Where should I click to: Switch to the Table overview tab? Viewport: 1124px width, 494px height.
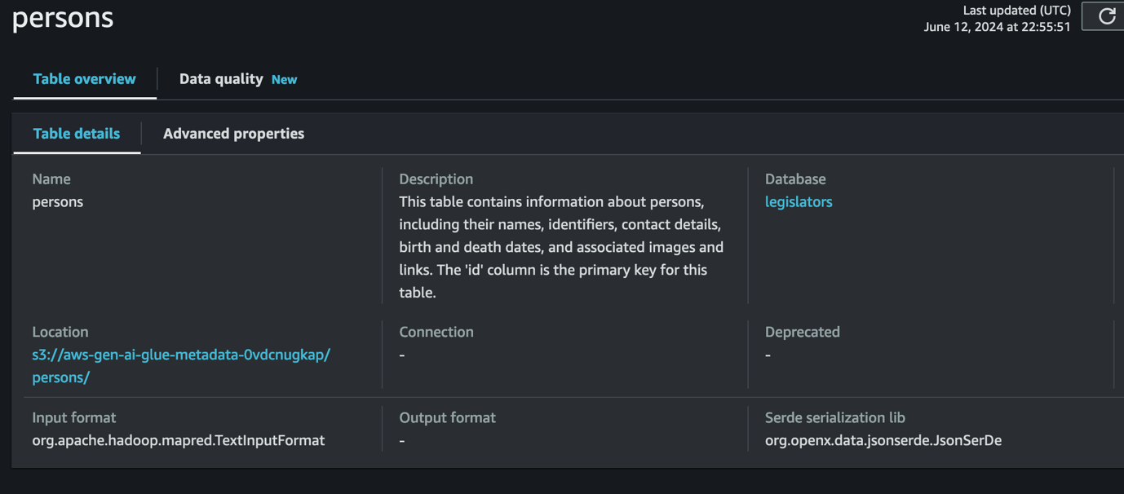coord(84,79)
